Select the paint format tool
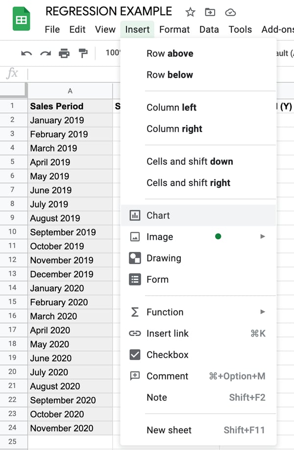 [x=83, y=53]
